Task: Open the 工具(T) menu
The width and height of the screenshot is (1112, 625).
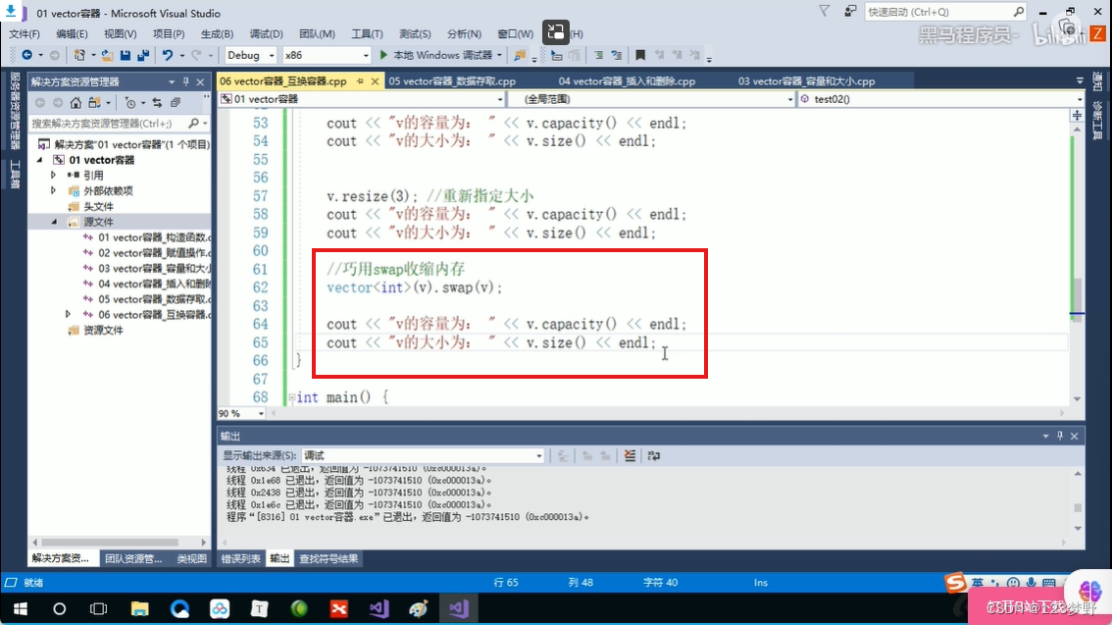Action: 367,34
